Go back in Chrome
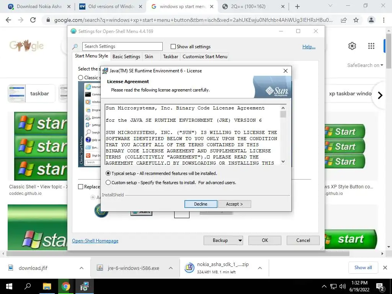Image resolution: width=392 pixels, height=294 pixels. 8,20
